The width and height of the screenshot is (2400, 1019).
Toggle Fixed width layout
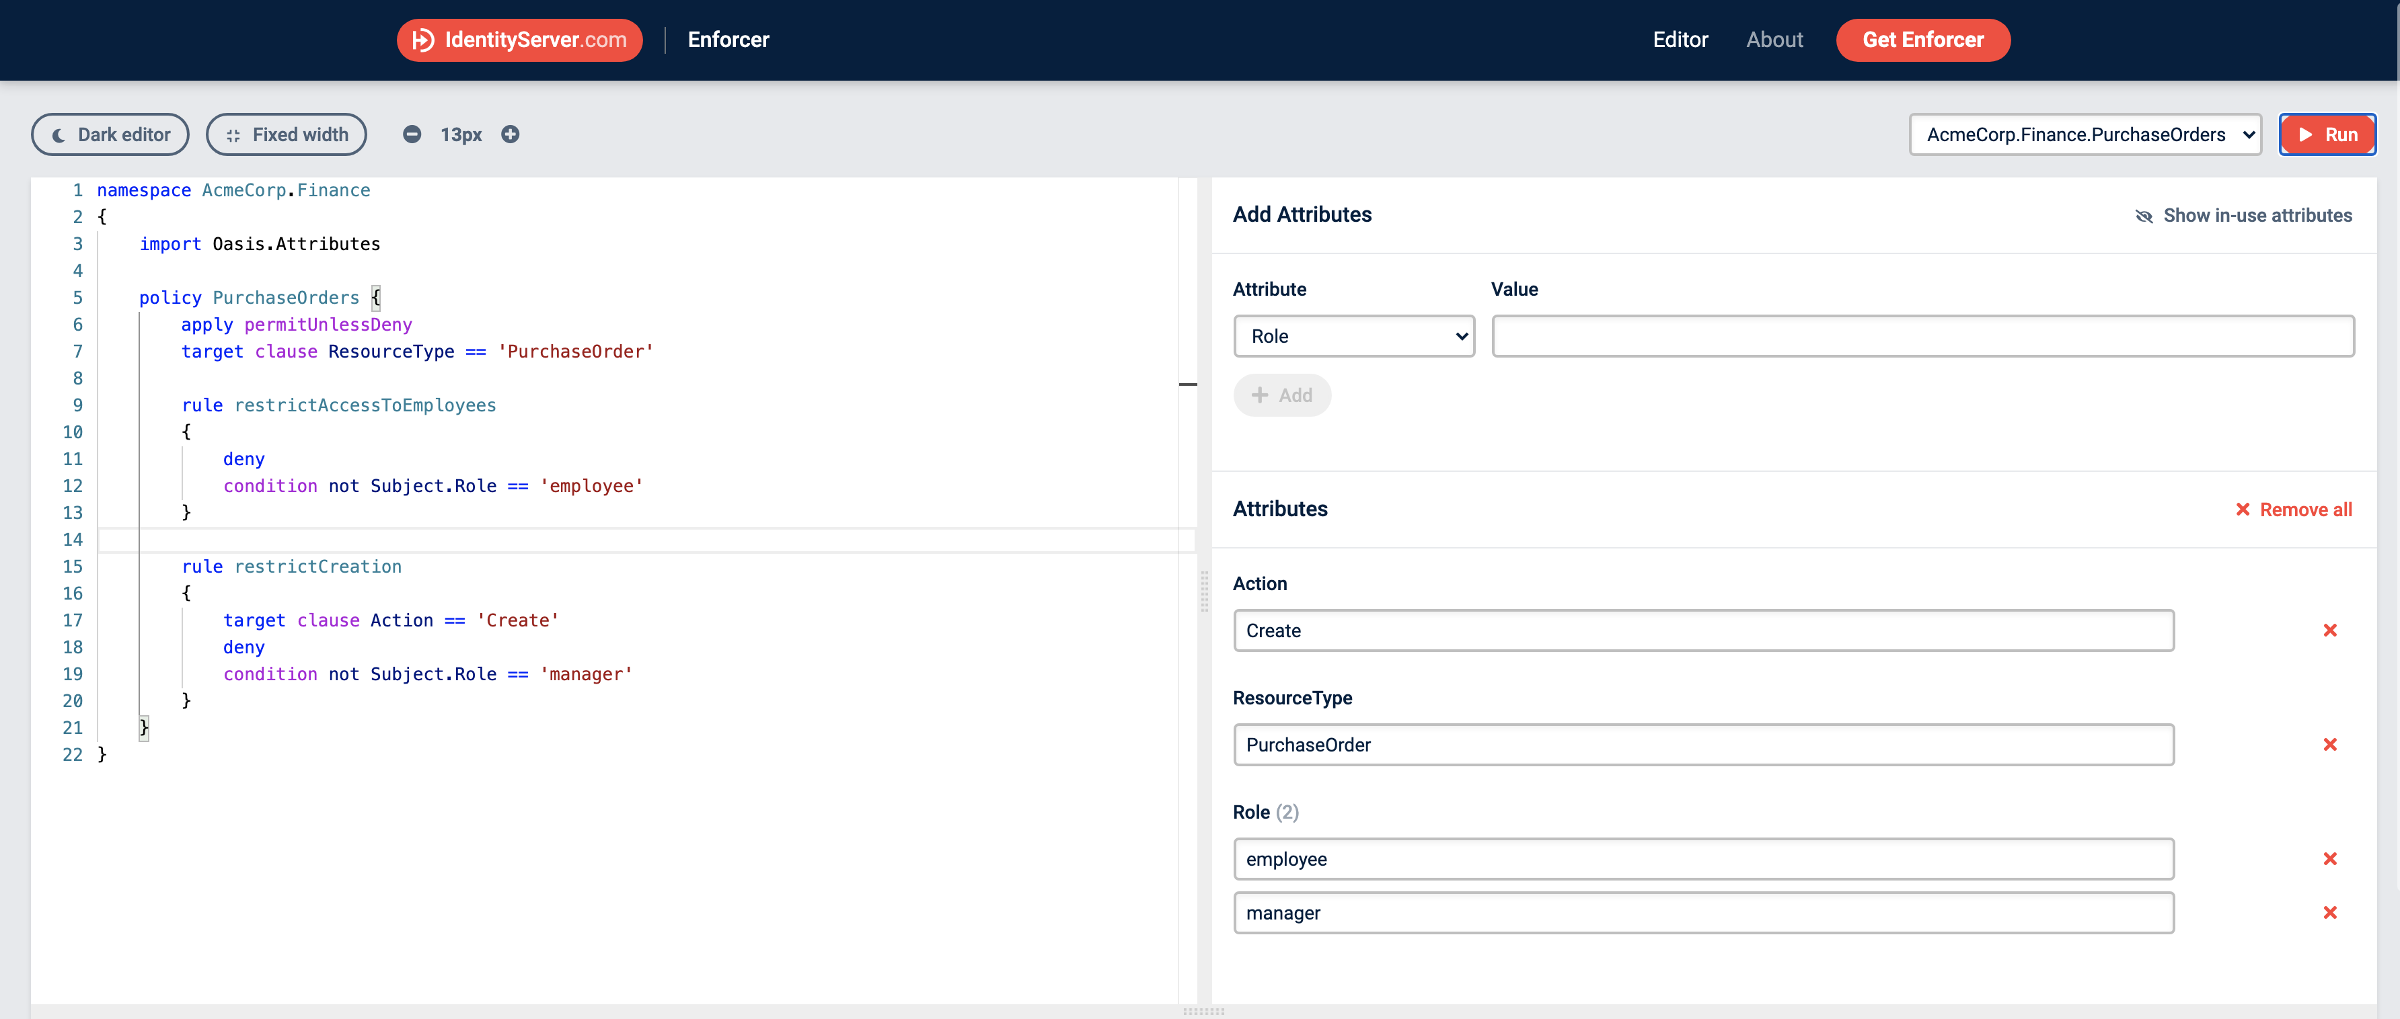[x=286, y=135]
